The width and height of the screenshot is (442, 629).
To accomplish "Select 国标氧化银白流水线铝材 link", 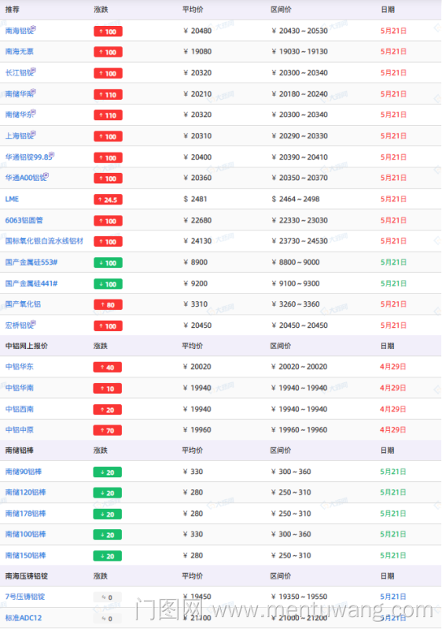I will (x=44, y=241).
